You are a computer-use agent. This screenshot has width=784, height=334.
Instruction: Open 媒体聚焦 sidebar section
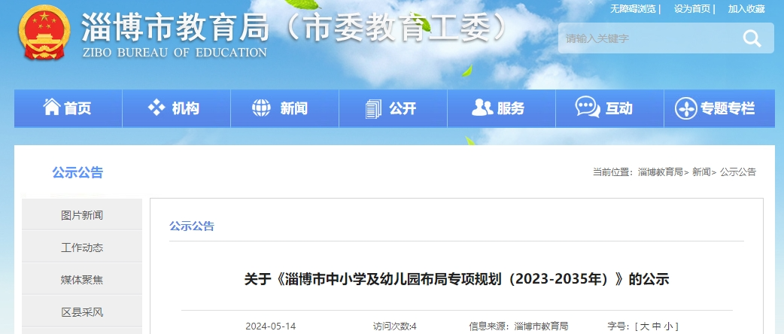[x=82, y=280]
